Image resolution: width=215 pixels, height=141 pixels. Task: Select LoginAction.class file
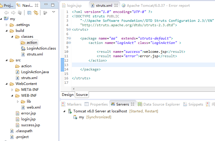(38, 48)
